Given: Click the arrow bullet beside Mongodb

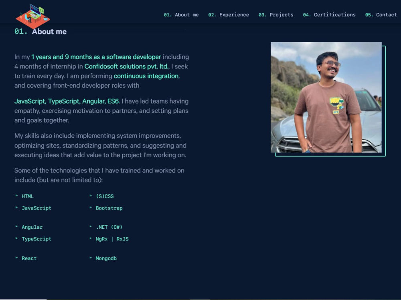Looking at the screenshot, I should click(x=91, y=258).
